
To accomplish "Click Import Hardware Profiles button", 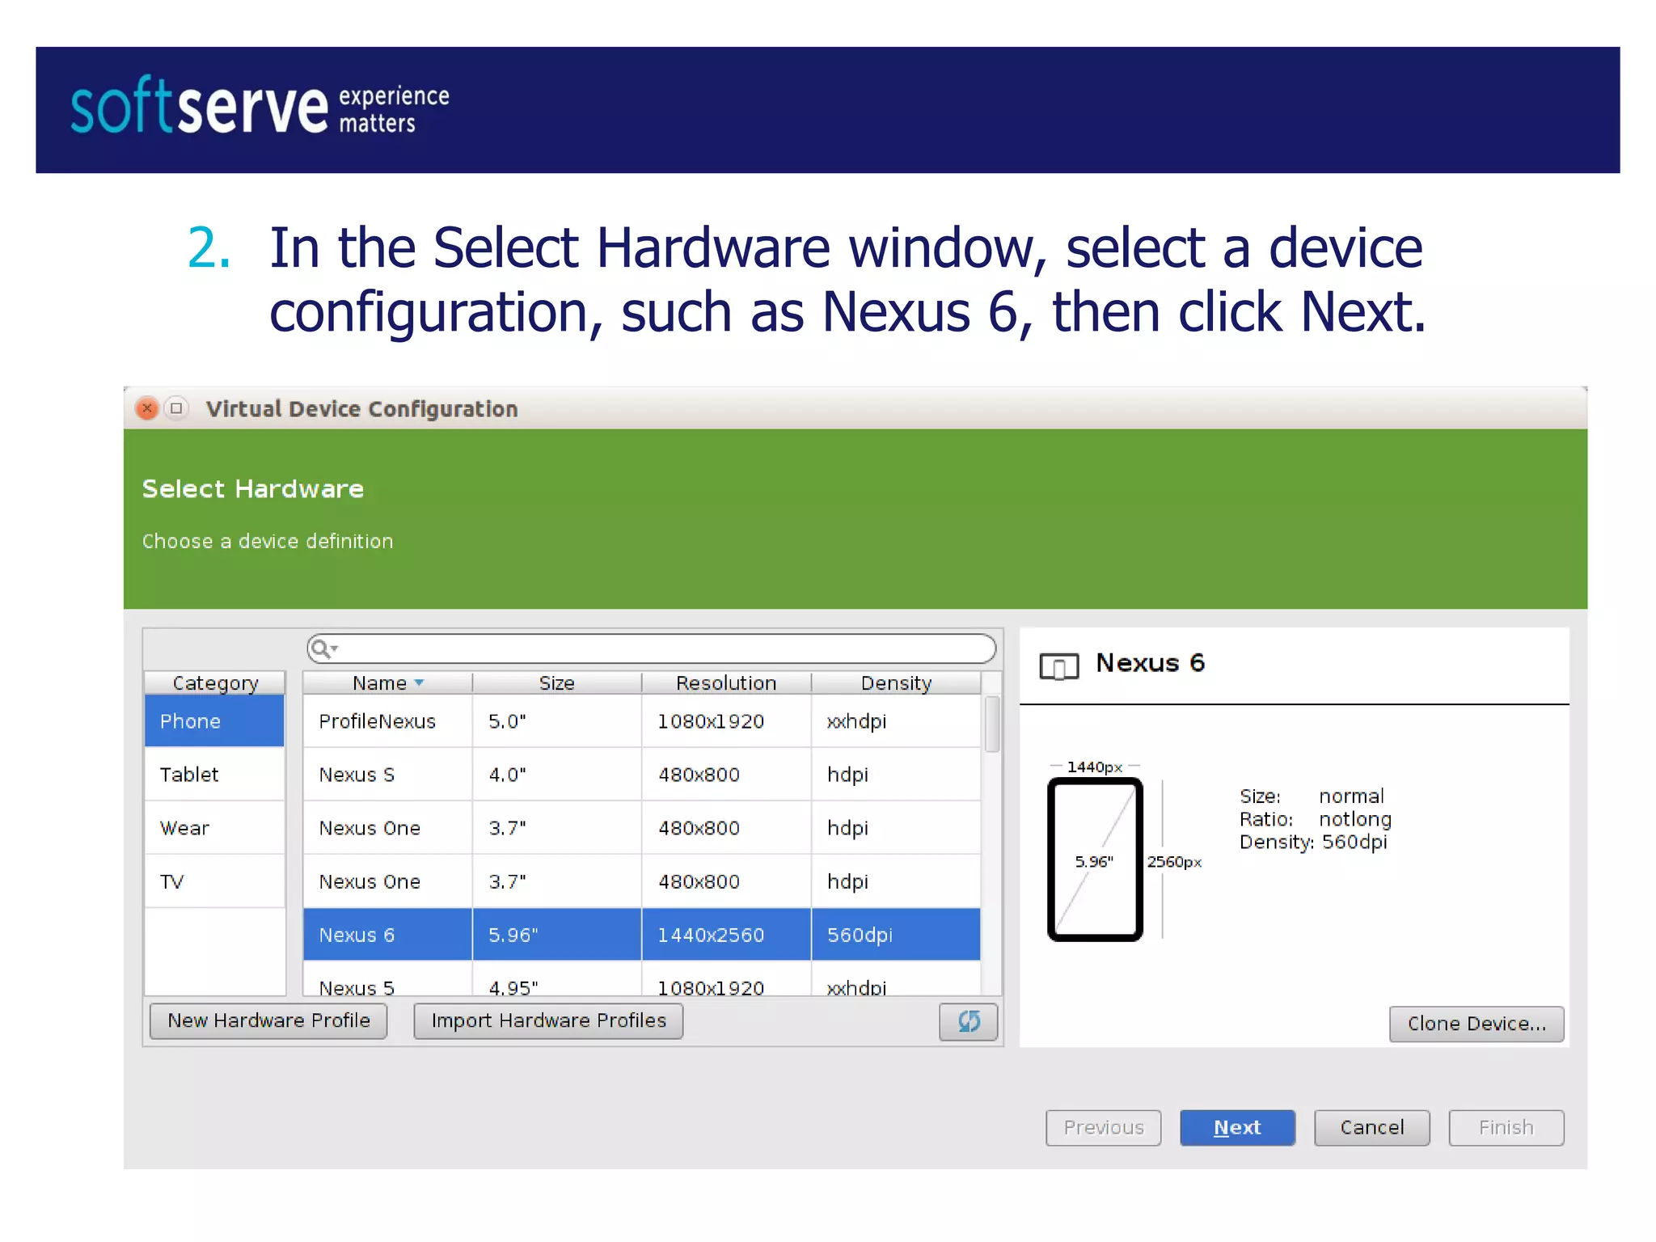I will click(548, 1020).
